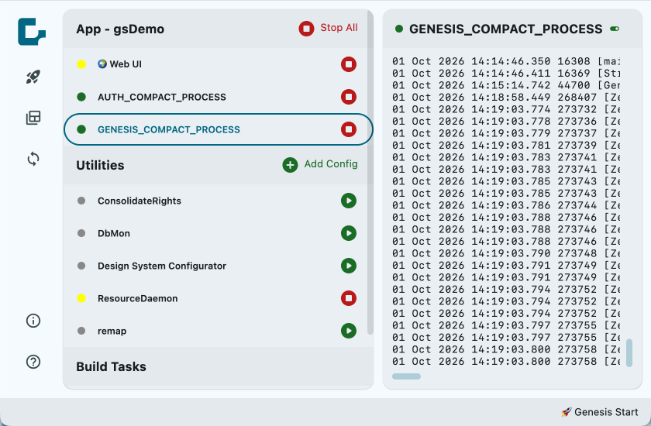The height and width of the screenshot is (426, 651).
Task: Click the log line at 14:15:14.742
Action: (x=505, y=85)
